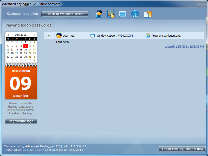Select December 9 highlighted in calendar
Screen dimensions: 208x156
click(x=25, y=46)
